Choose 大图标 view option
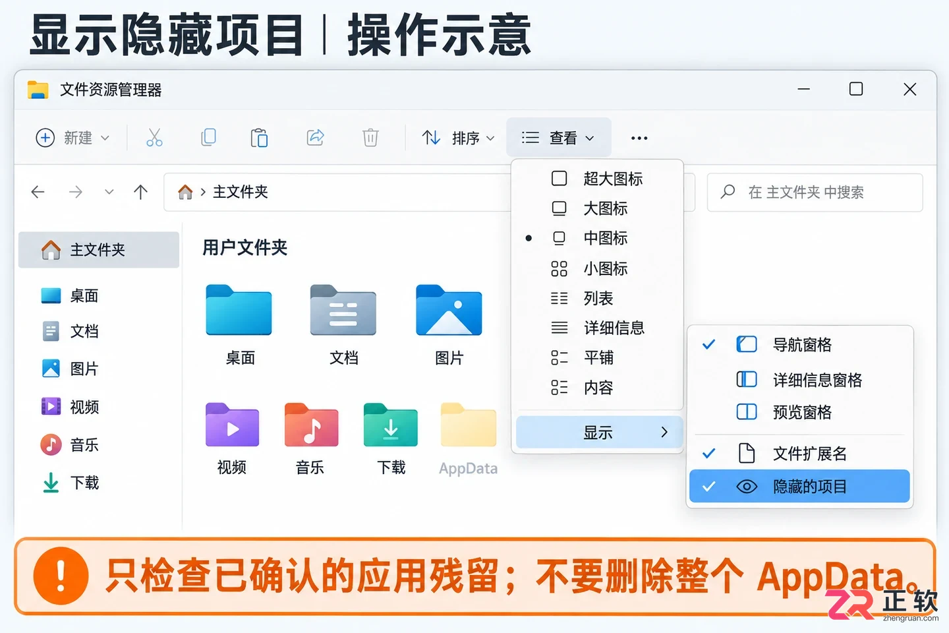This screenshot has height=633, width=949. coord(598,208)
